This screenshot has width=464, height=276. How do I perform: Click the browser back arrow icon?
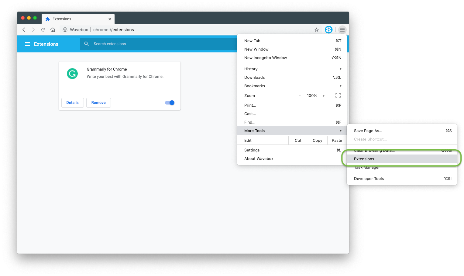coord(24,30)
